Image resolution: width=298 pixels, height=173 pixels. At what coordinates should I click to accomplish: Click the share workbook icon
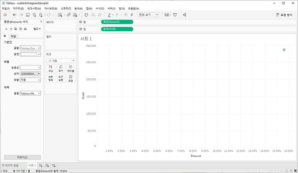(184, 15)
